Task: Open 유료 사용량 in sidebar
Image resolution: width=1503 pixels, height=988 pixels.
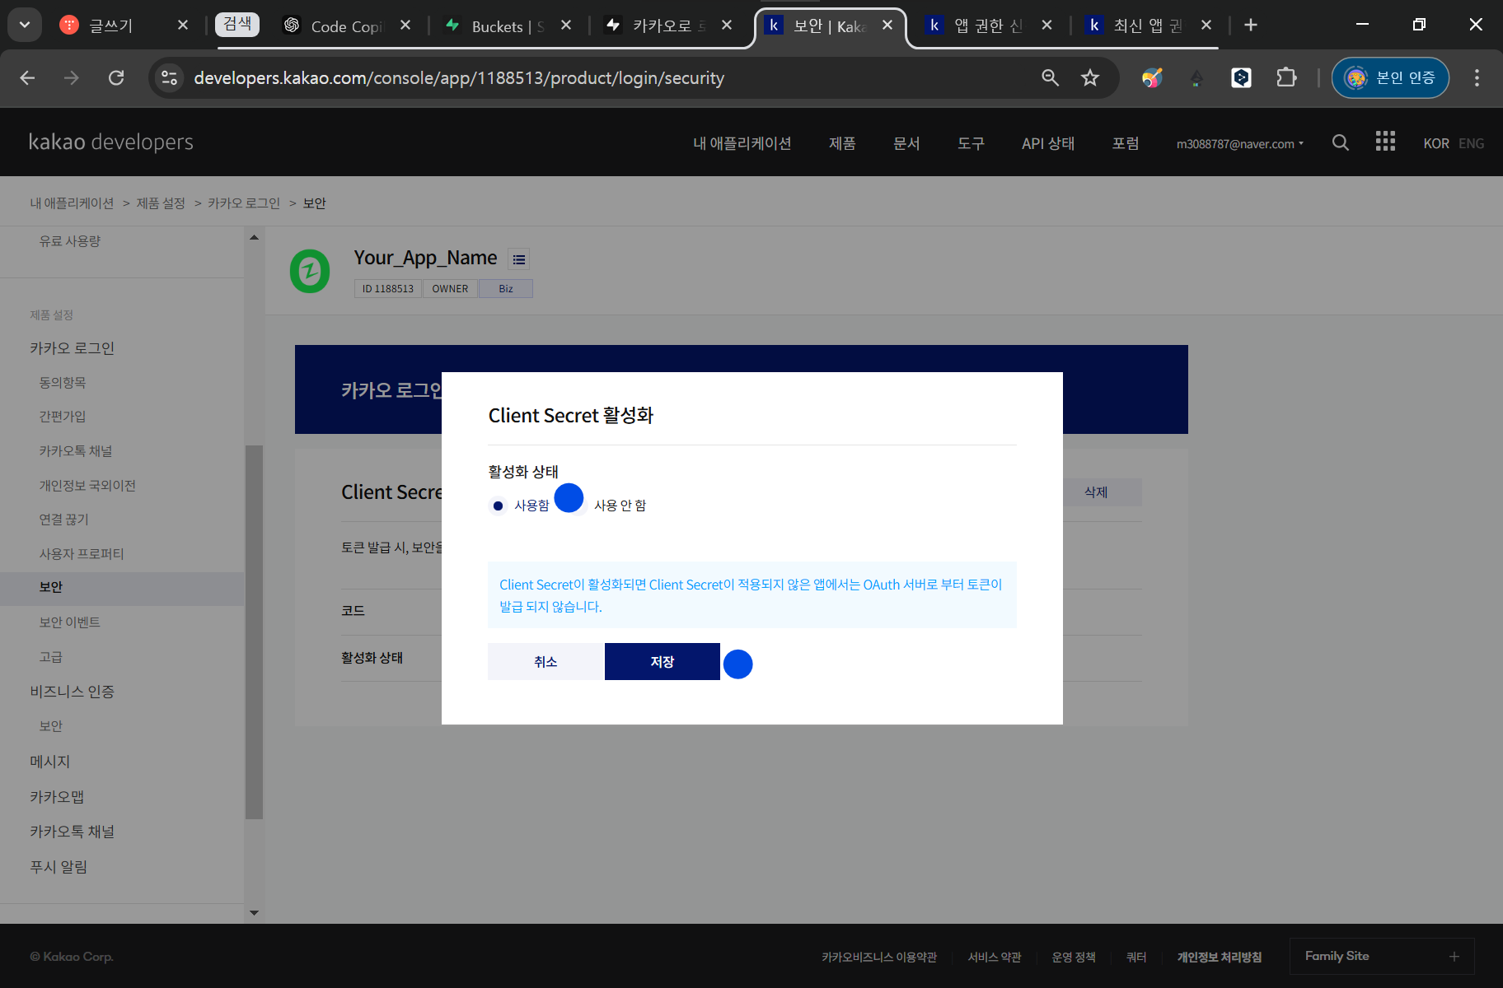Action: point(70,241)
